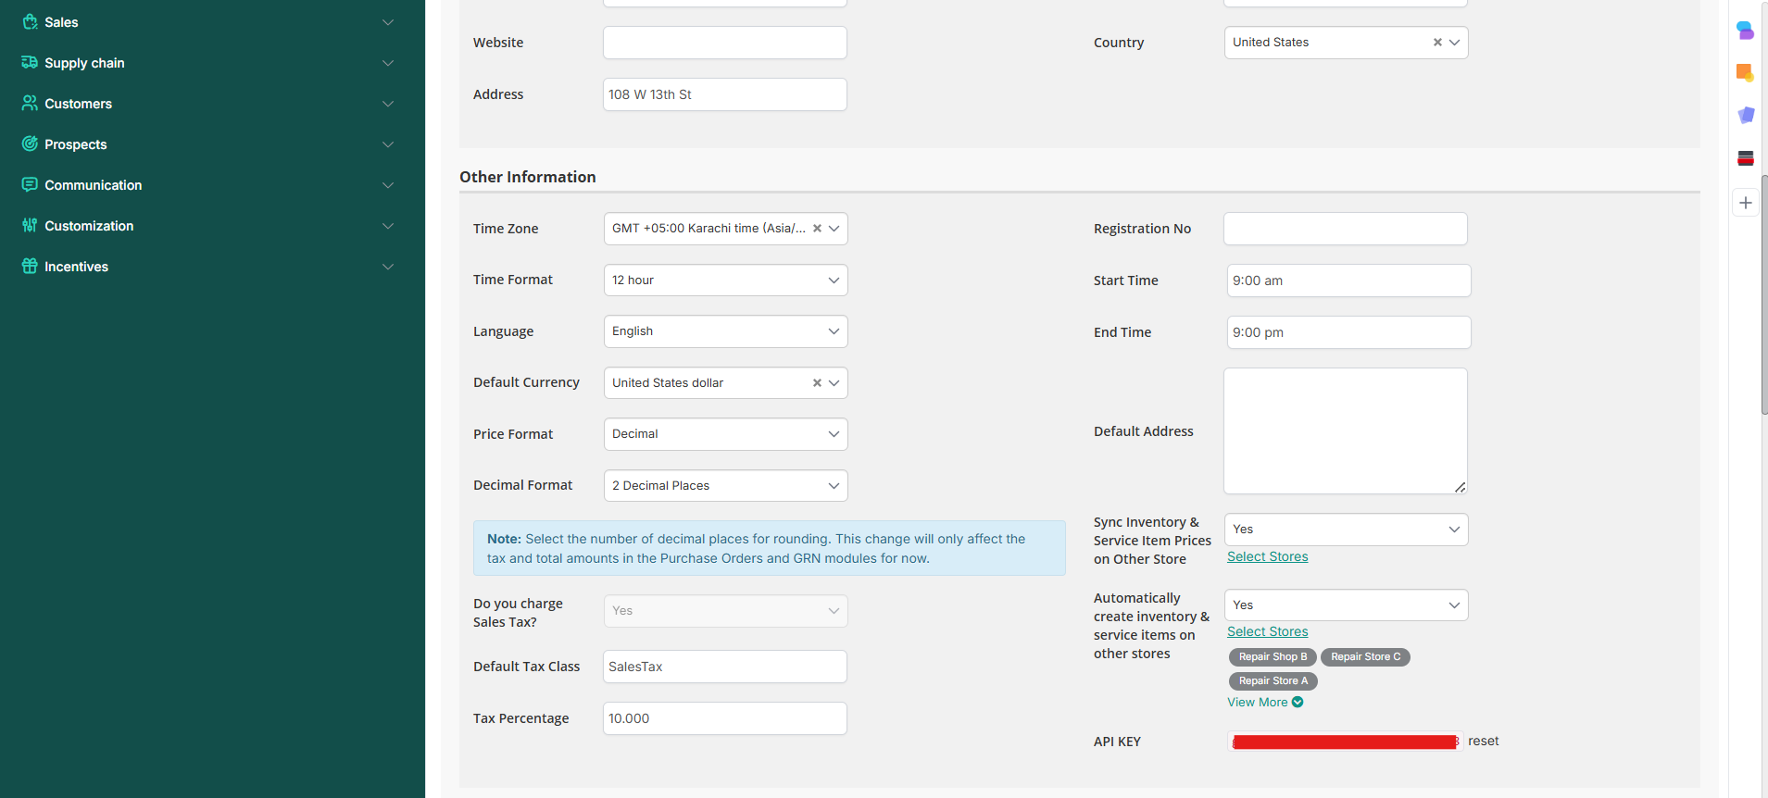This screenshot has width=1768, height=798.
Task: Click the Customers people icon
Action: click(x=30, y=104)
